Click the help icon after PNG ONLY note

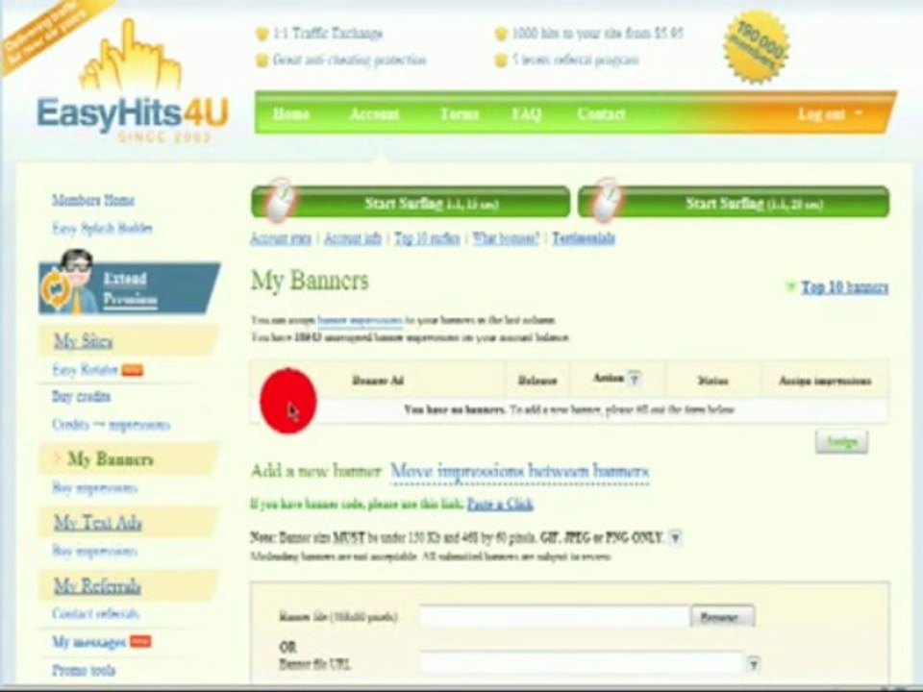pos(675,537)
